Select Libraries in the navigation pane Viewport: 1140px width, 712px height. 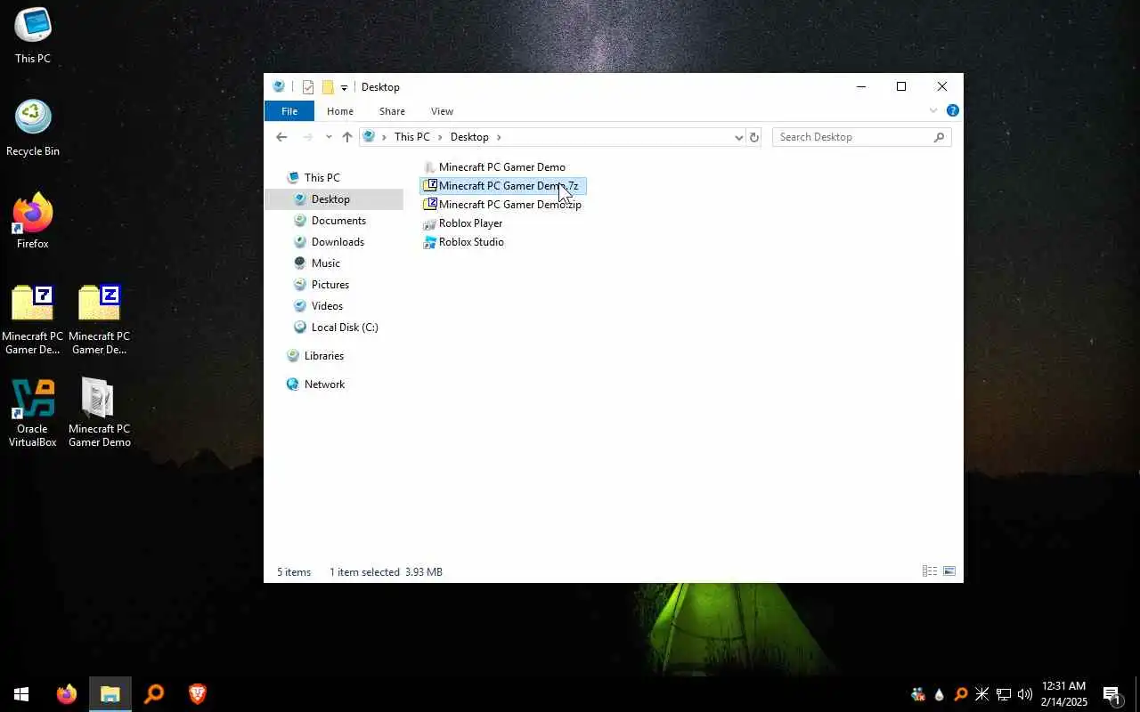(x=315, y=356)
